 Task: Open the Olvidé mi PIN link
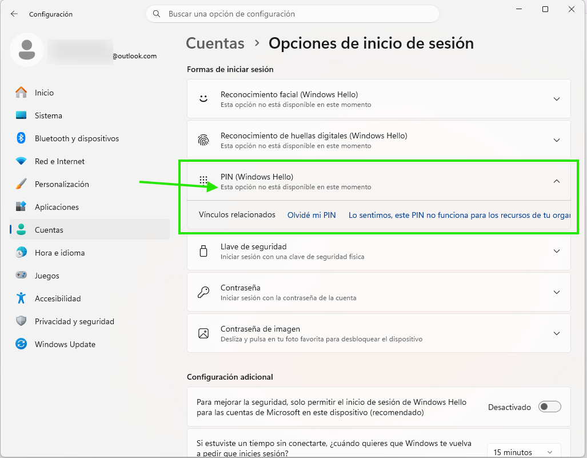[x=312, y=215]
